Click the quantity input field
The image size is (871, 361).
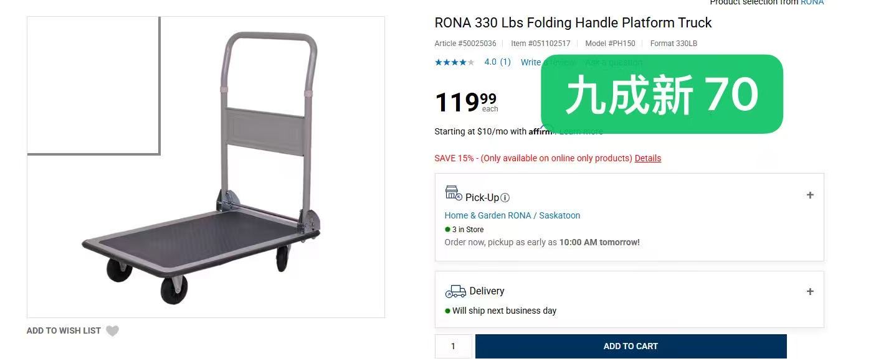click(453, 346)
